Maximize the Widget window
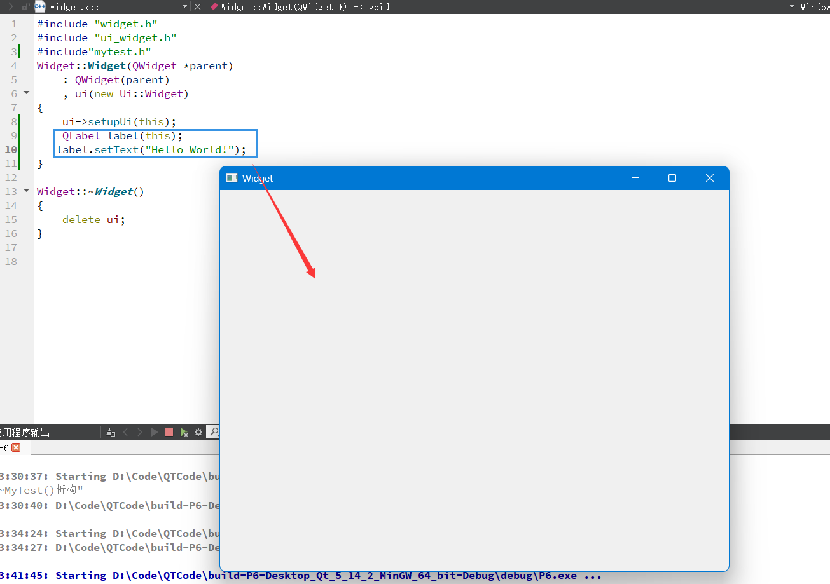Image resolution: width=830 pixels, height=584 pixels. click(x=672, y=179)
